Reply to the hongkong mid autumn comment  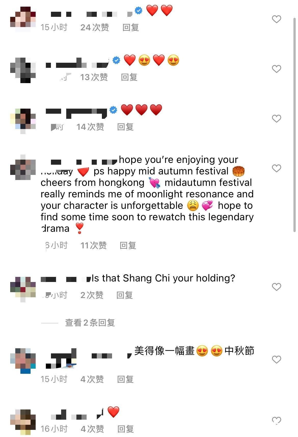[x=128, y=245]
